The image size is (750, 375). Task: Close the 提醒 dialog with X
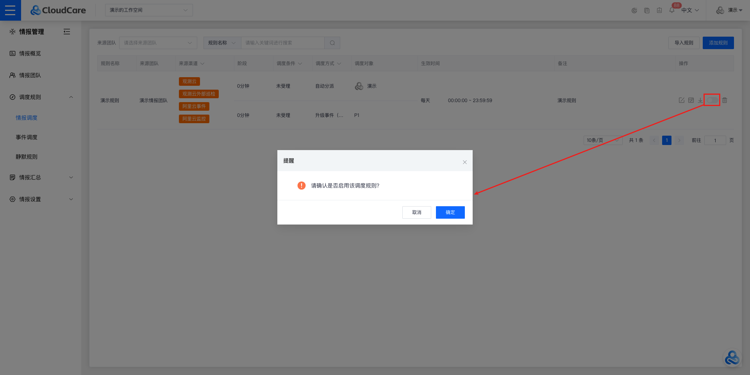pyautogui.click(x=464, y=162)
